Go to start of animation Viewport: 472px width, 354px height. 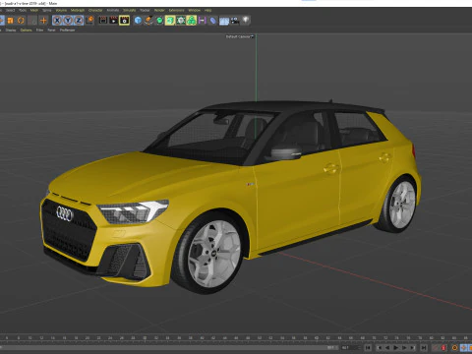click(368, 348)
